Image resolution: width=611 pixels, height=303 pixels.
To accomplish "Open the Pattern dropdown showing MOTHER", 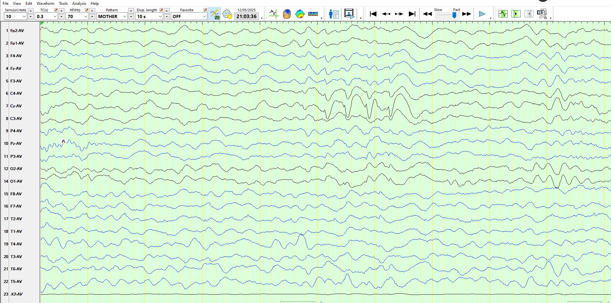I will 124,16.
